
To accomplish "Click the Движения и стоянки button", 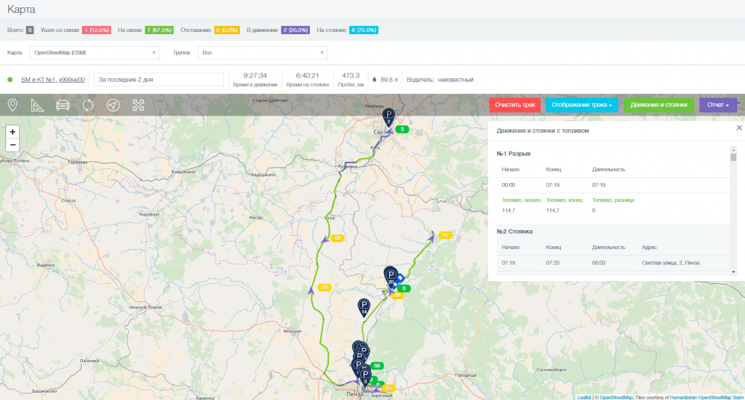I will pos(658,105).
